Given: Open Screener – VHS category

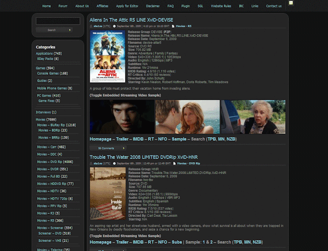Looking at the screenshot, I should 50,241.
